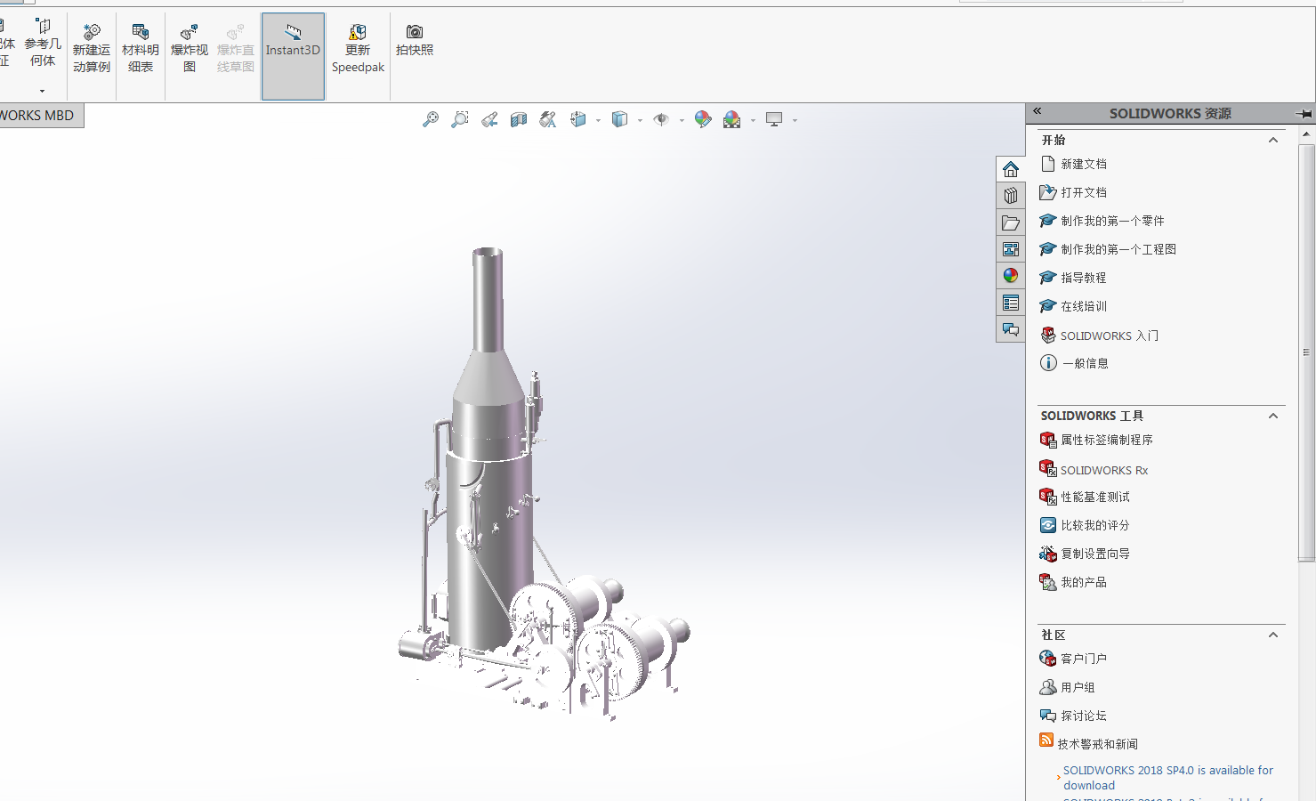Open the Hide/Show Items dropdown arrow
This screenshot has width=1316, height=801.
click(682, 120)
